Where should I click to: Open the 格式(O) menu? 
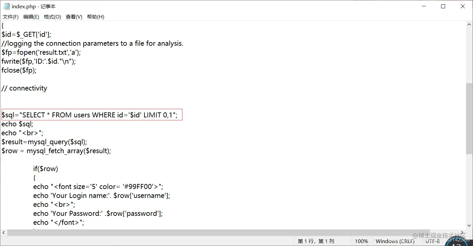coord(52,17)
